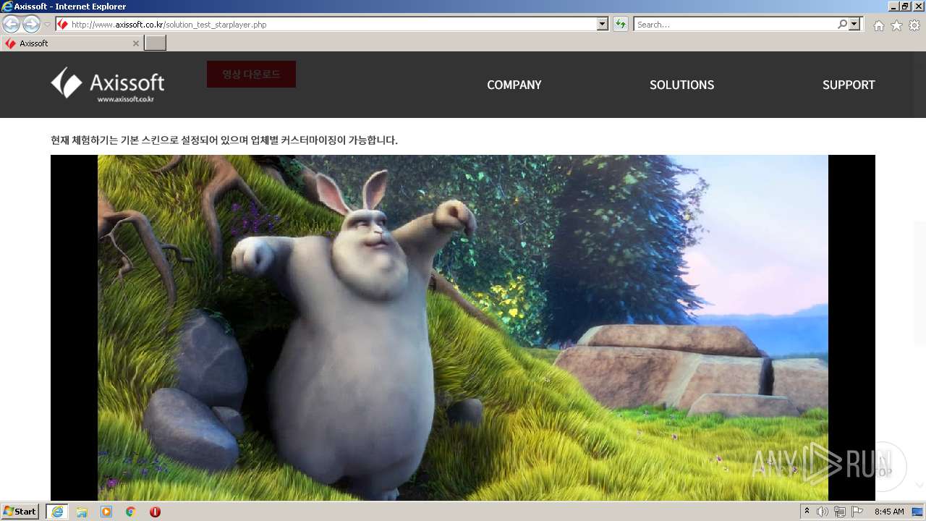This screenshot has height=521, width=926.
Task: Open the search provider dropdown arrow
Action: (855, 25)
